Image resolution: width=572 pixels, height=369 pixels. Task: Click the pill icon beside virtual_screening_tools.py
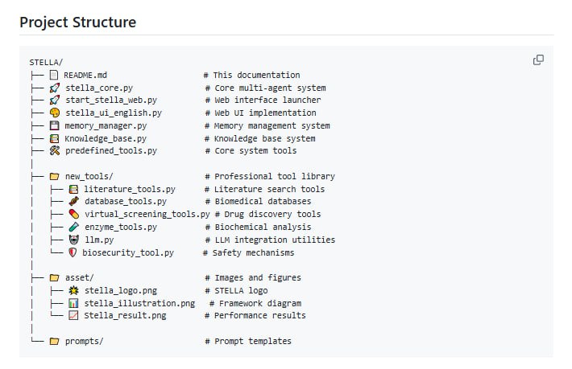(74, 215)
